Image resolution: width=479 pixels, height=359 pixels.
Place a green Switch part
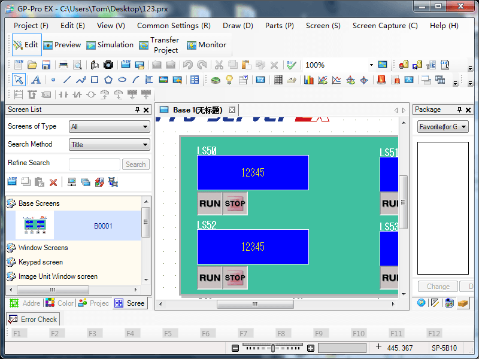(x=216, y=80)
